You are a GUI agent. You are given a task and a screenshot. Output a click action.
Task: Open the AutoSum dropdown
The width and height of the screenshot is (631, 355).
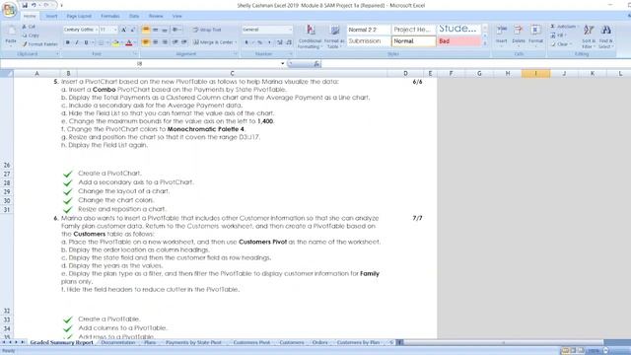pos(579,27)
